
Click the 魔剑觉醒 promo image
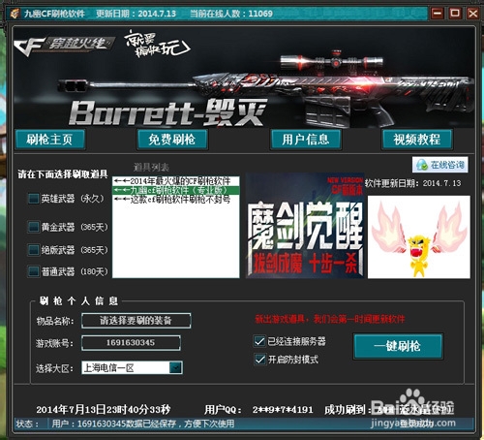(x=305, y=226)
